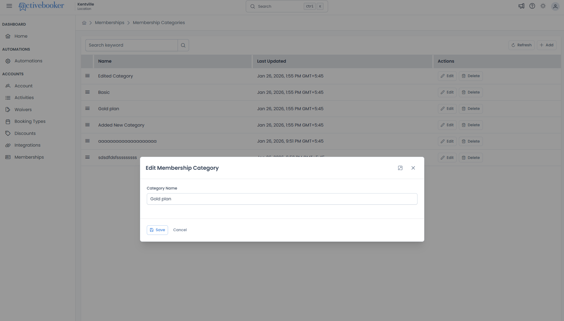
Task: Toggle light/dark theme sun icon
Action: tap(543, 6)
